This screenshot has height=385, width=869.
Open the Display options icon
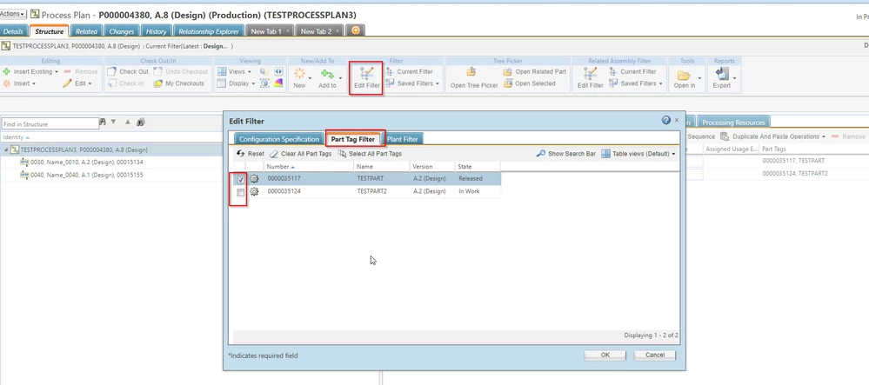(x=221, y=83)
